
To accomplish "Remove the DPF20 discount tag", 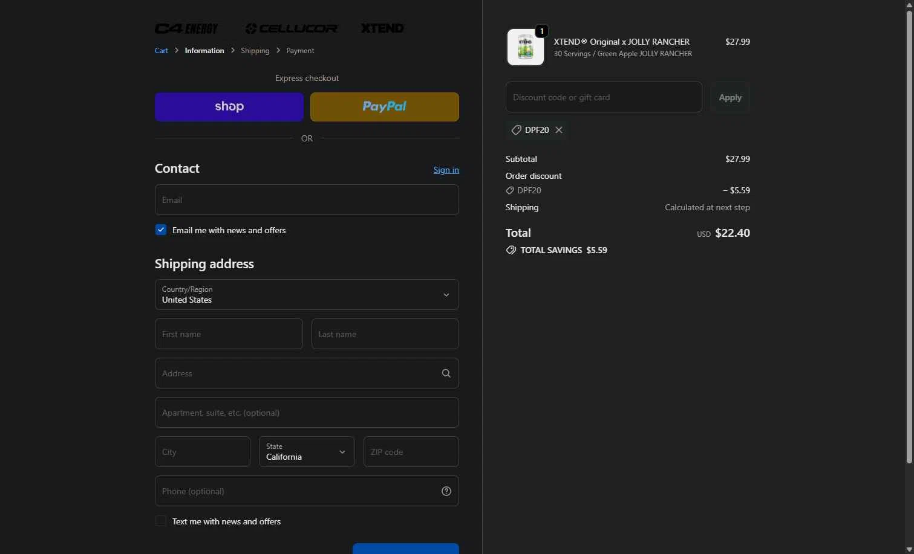I will pyautogui.click(x=559, y=130).
